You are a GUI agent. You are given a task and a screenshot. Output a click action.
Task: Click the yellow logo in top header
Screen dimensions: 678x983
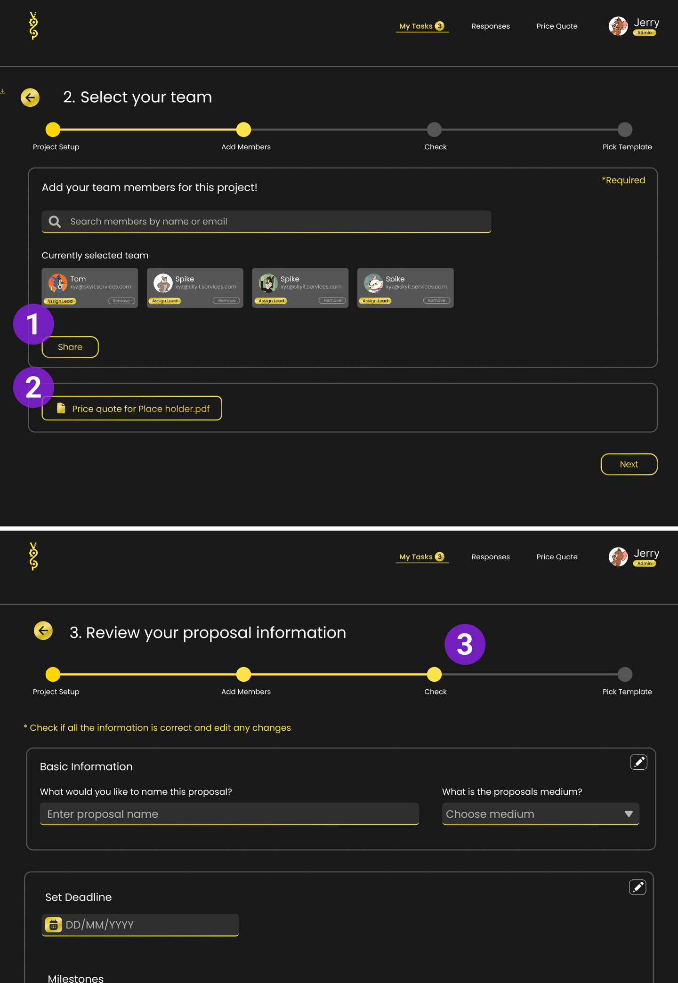coord(33,26)
